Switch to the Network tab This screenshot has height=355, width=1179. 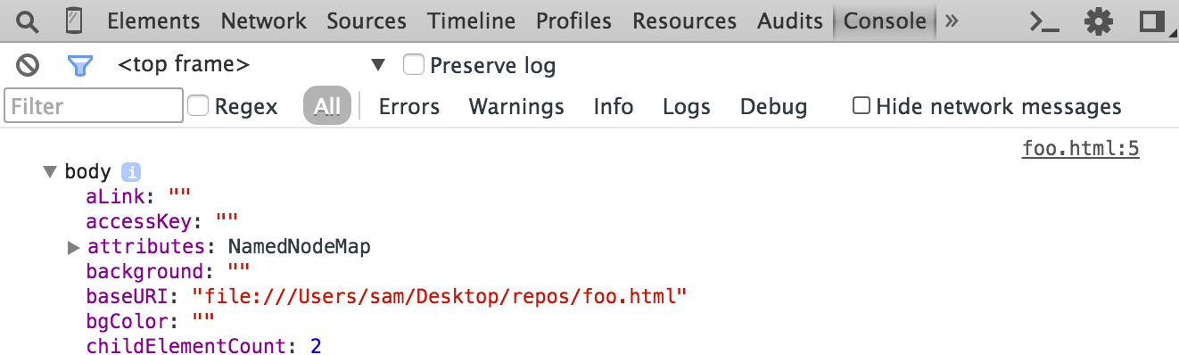tap(264, 21)
